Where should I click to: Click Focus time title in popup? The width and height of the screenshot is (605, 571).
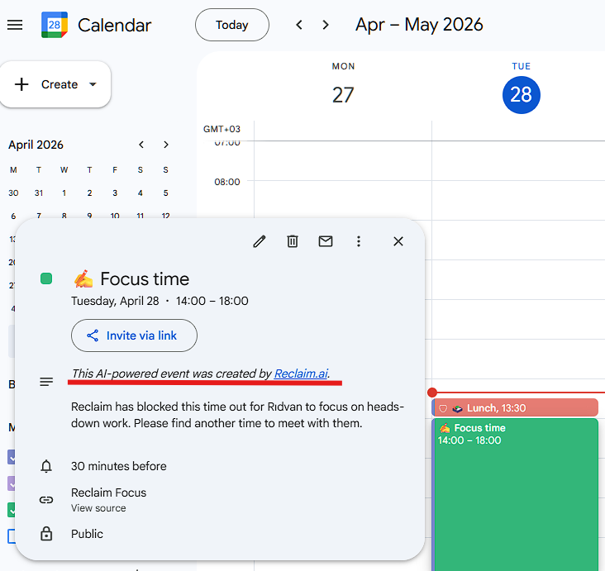145,279
